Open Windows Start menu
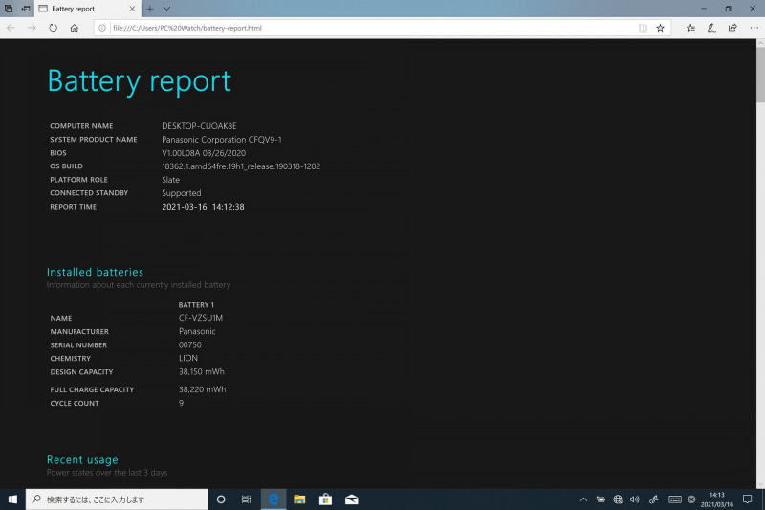This screenshot has width=765, height=510. coord(12,499)
